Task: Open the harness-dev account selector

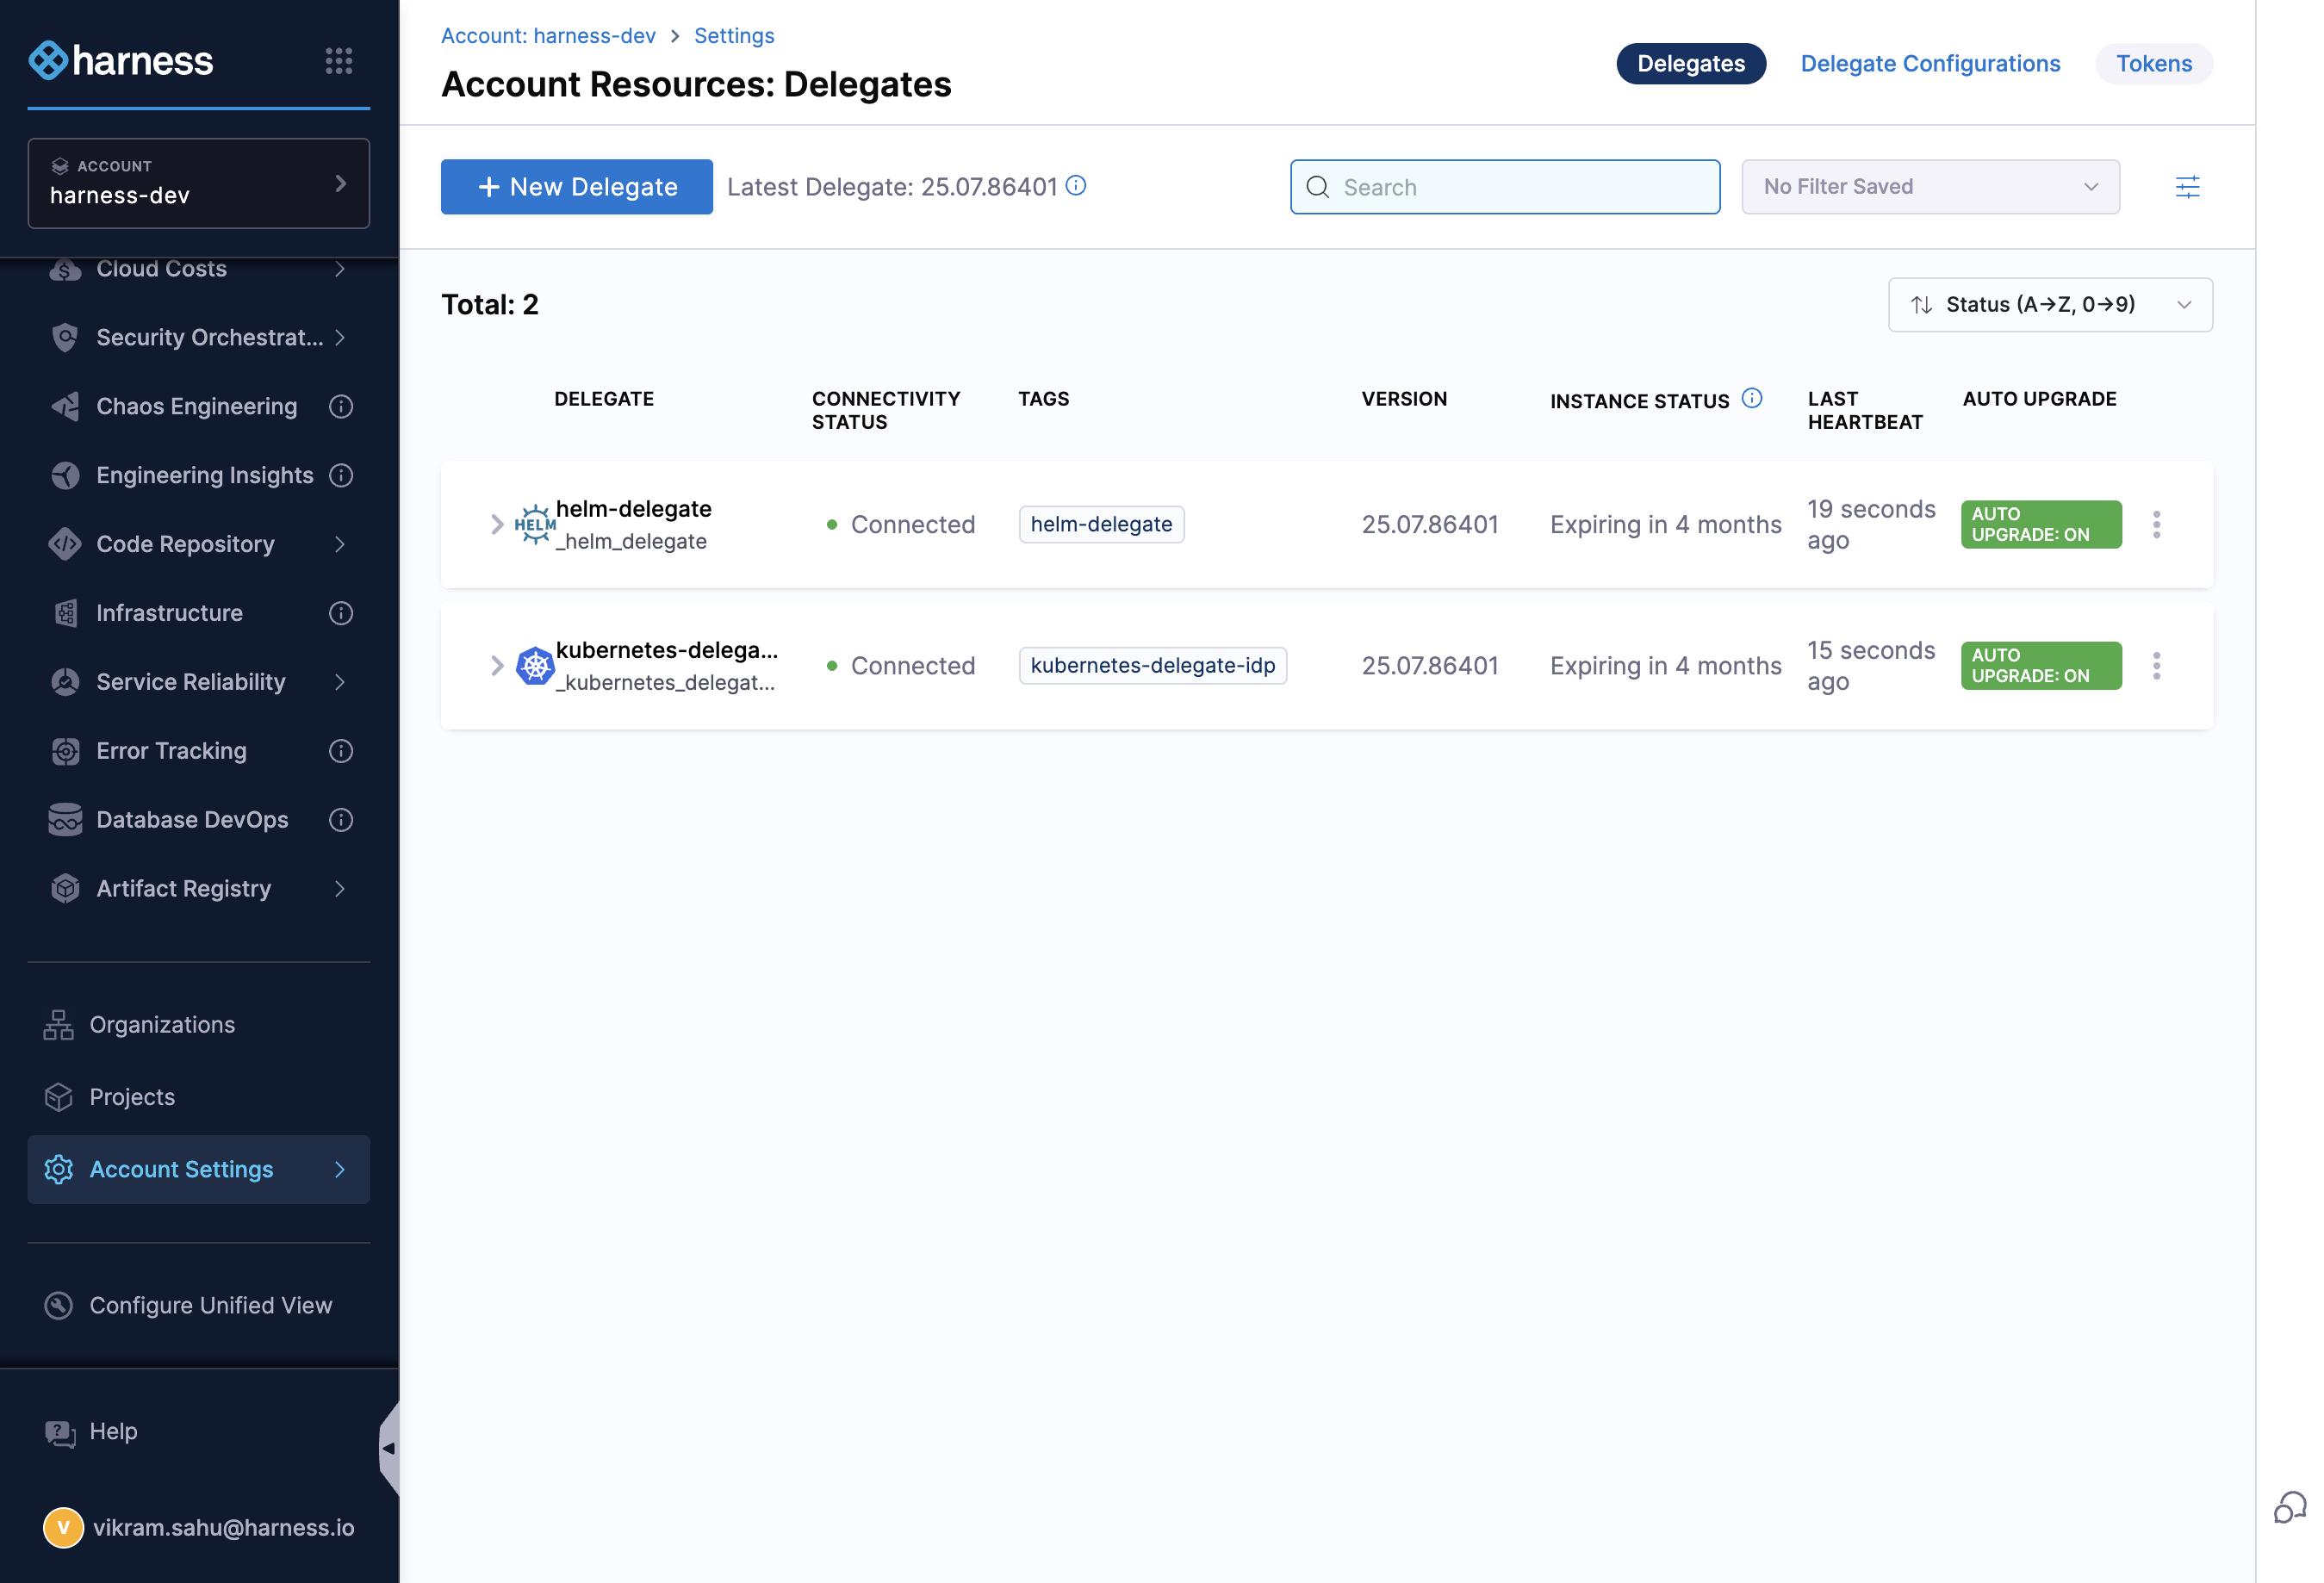Action: point(199,183)
